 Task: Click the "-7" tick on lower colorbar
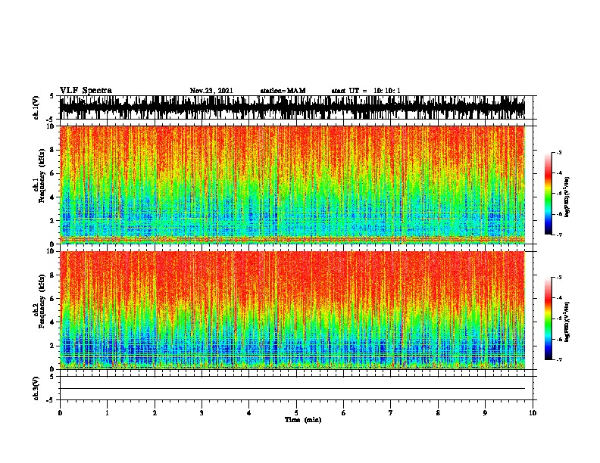pos(559,360)
